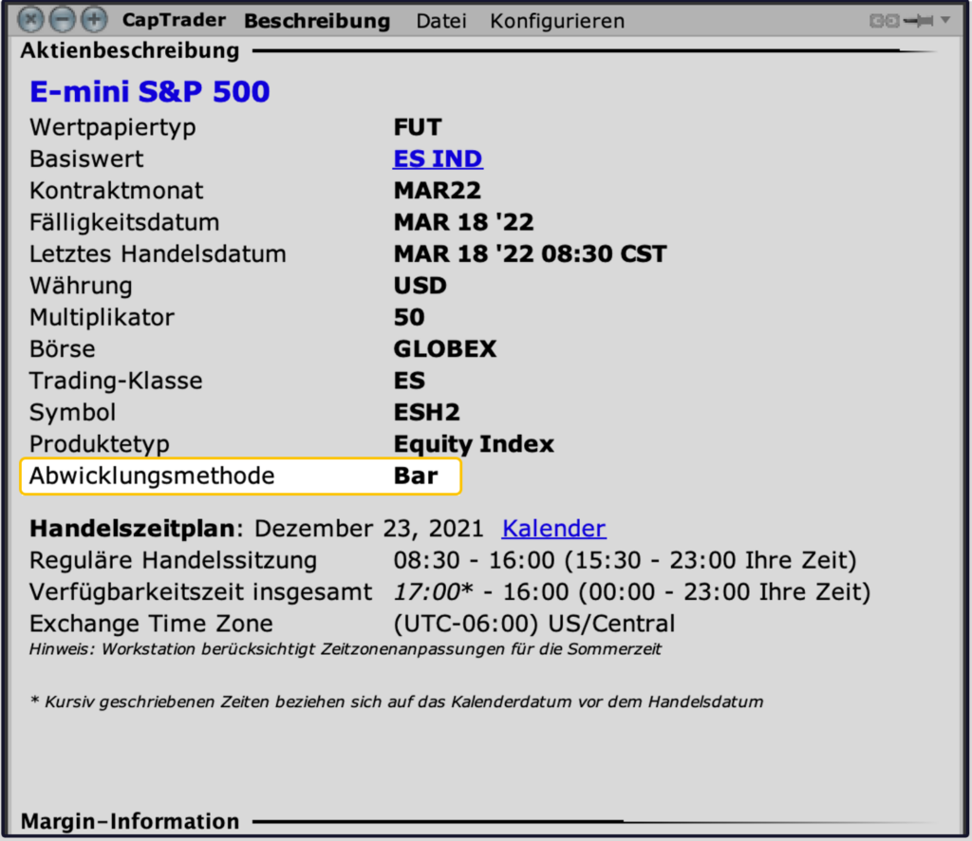Click the Exchange Time Zone label
Viewport: 972px width, 841px height.
tap(151, 624)
